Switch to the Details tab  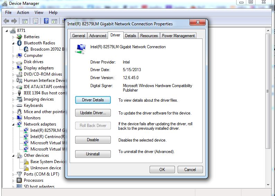click(x=131, y=36)
